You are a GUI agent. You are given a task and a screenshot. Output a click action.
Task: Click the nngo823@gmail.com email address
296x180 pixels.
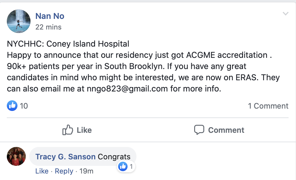click(127, 89)
